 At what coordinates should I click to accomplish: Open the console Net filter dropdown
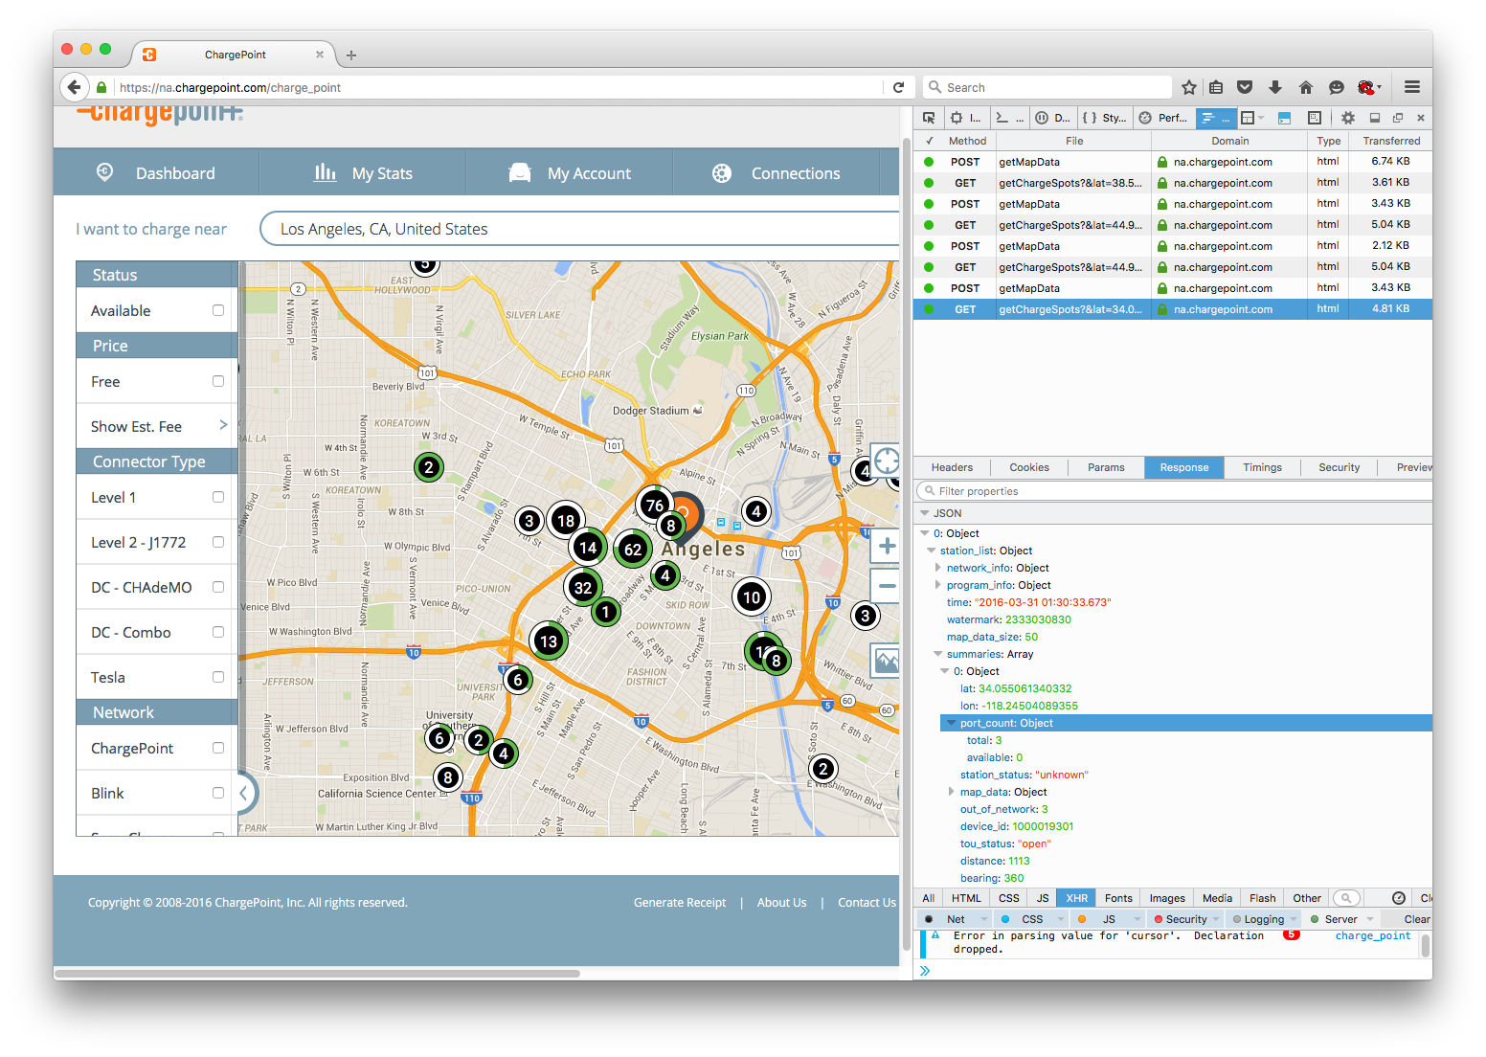(983, 919)
